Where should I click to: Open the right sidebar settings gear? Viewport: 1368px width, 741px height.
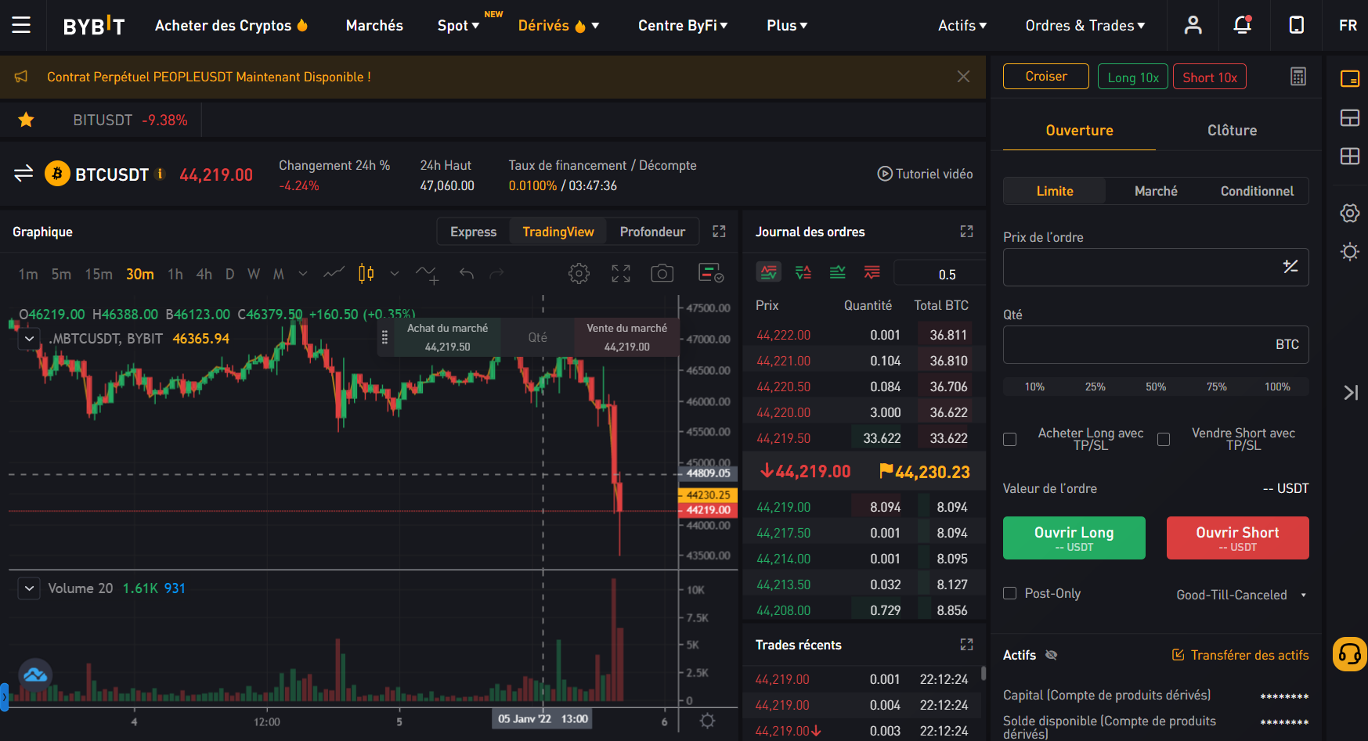click(1349, 213)
